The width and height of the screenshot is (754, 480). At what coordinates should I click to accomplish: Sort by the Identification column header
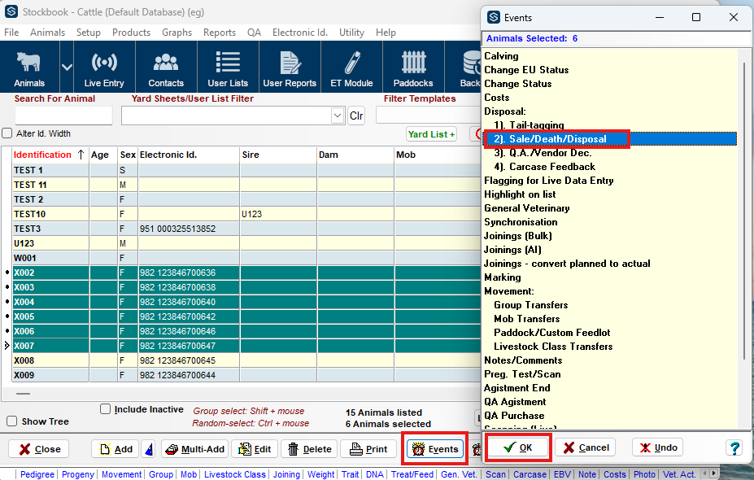pos(43,155)
